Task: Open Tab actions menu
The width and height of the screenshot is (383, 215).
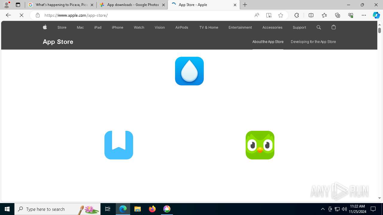Action: [x=18, y=5]
